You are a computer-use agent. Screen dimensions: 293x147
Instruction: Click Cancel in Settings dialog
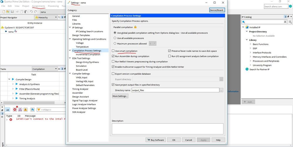point(189,140)
